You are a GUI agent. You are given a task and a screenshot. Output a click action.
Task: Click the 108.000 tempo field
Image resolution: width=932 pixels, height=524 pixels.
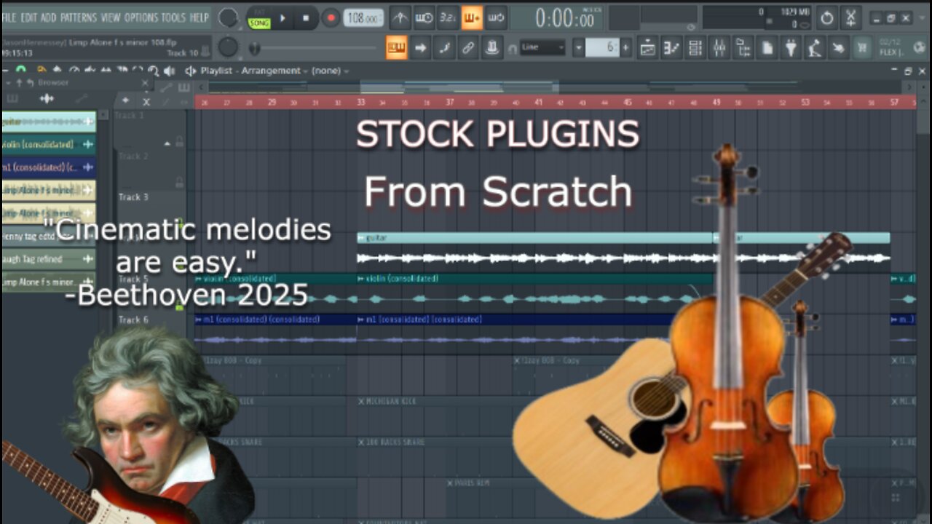coord(363,17)
